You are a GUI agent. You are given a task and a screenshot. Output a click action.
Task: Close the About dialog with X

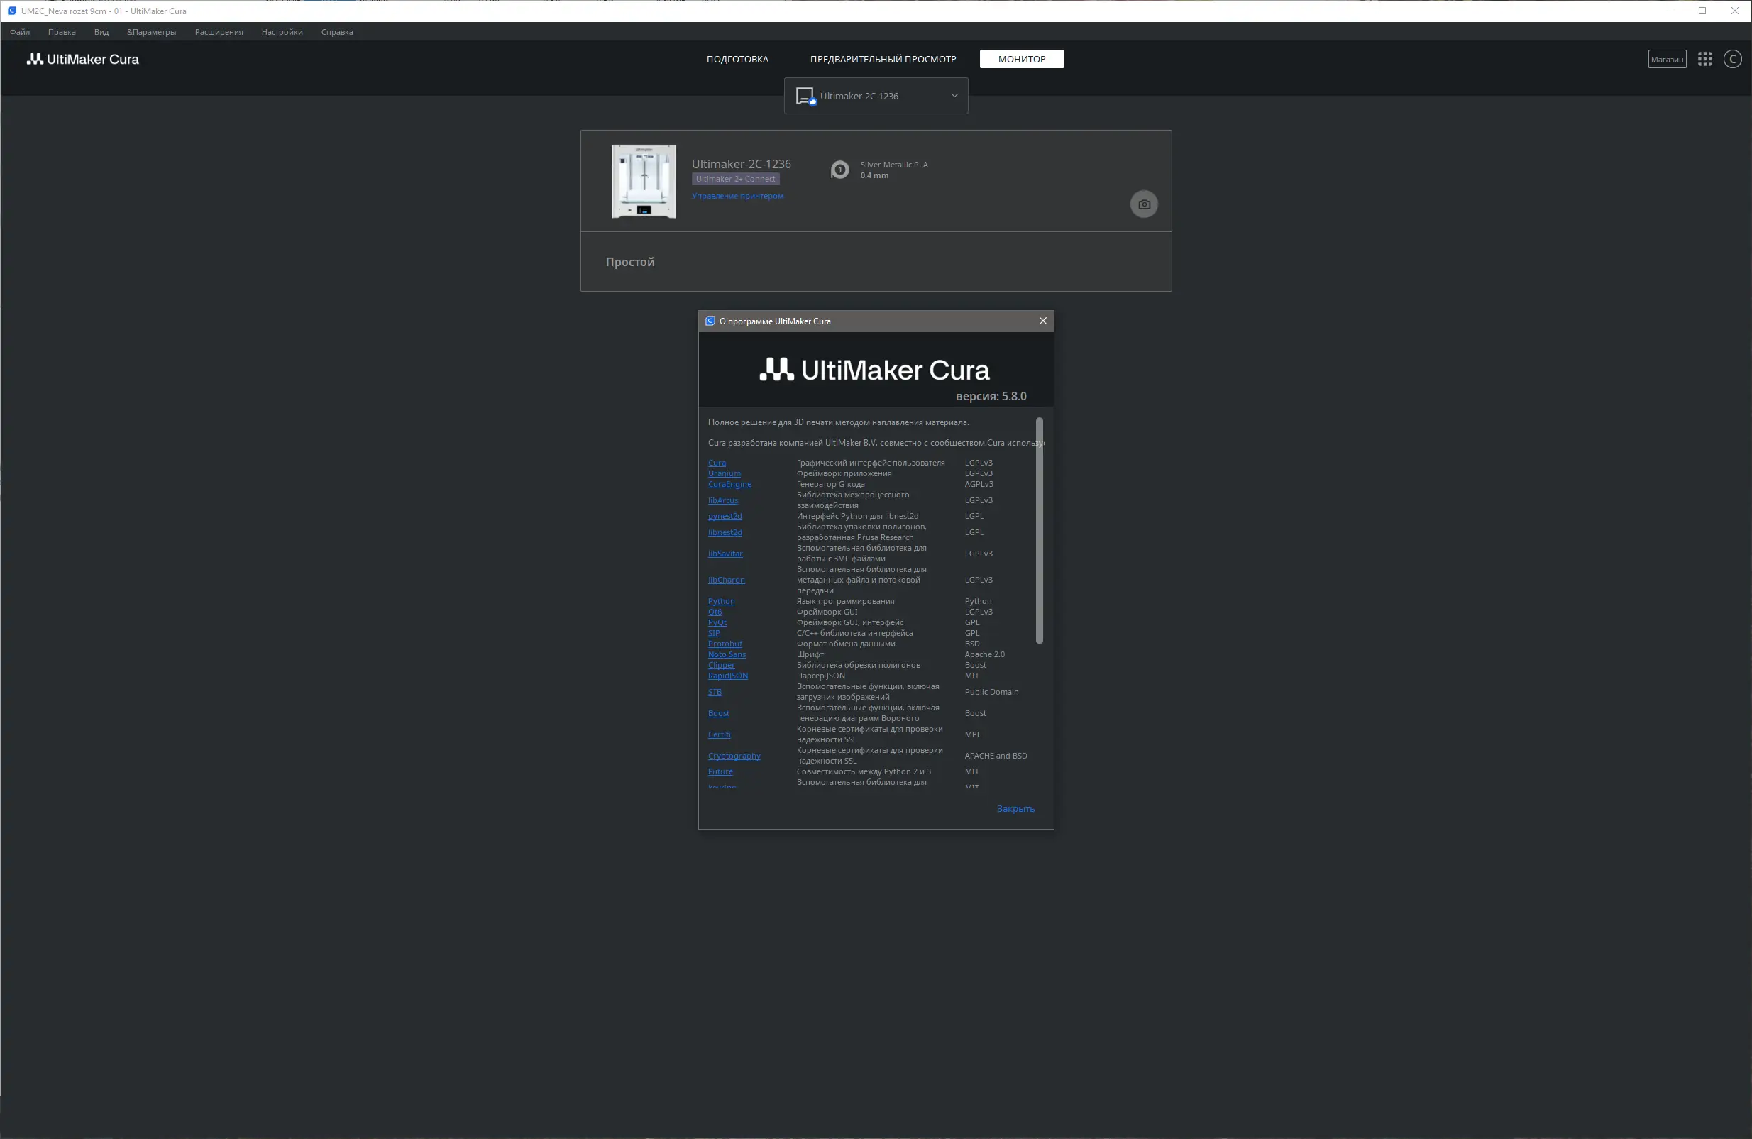1042,321
